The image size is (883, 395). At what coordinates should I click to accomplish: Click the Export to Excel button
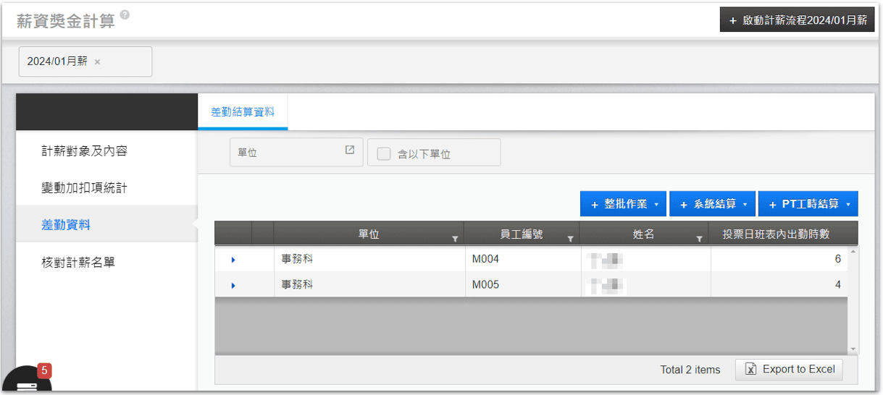790,369
